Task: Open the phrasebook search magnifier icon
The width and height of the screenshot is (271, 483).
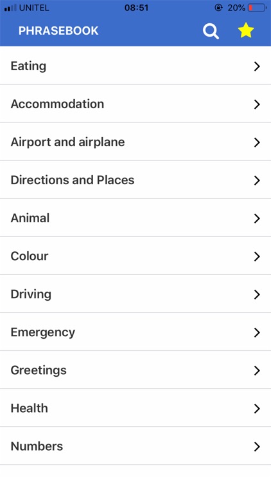Action: (211, 32)
